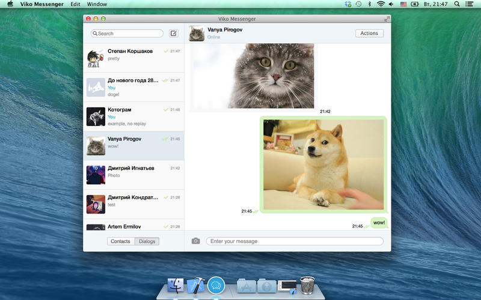This screenshot has width=481, height=300.
Task: Open Xcode hammer icon in Dock
Action: [x=196, y=286]
